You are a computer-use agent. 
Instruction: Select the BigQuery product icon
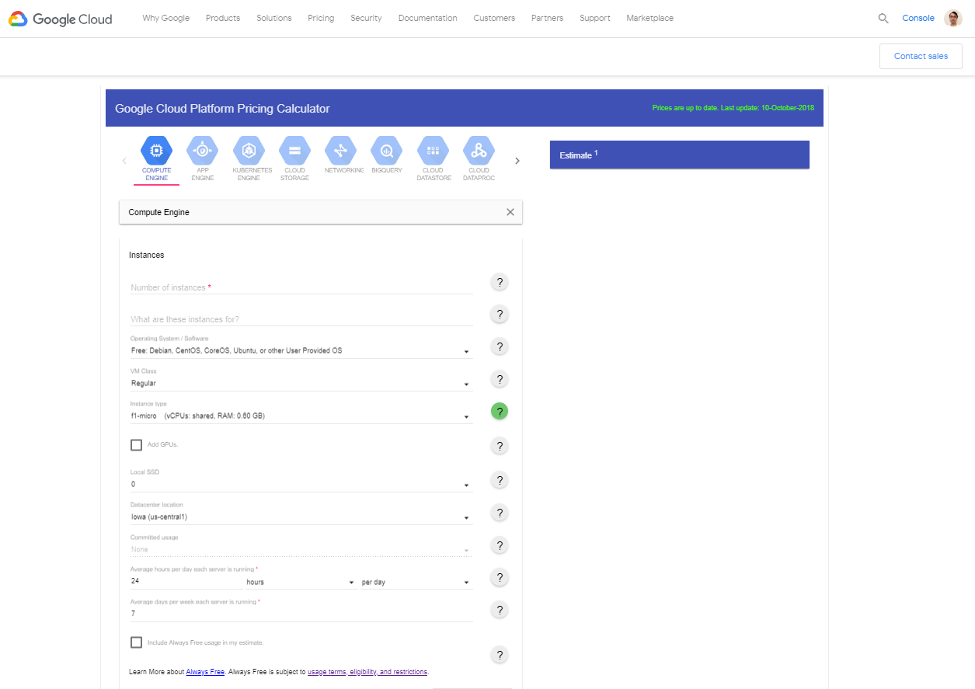point(387,151)
